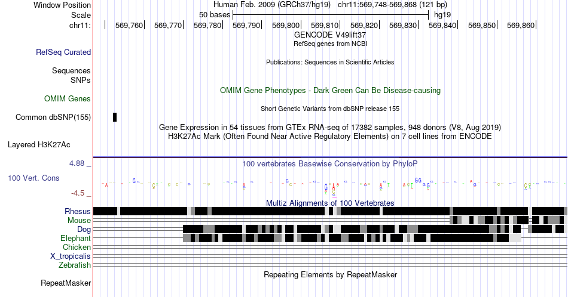Click the H3K27Ac signal line
The image size is (568, 297).
click(330, 157)
